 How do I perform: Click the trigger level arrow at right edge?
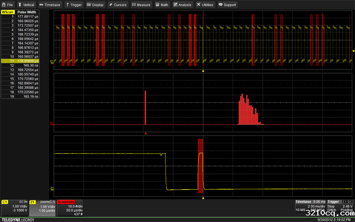(x=353, y=51)
